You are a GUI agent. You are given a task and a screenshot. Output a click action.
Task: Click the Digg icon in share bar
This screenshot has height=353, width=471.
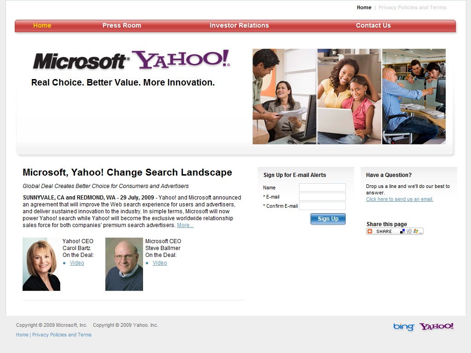pos(409,232)
